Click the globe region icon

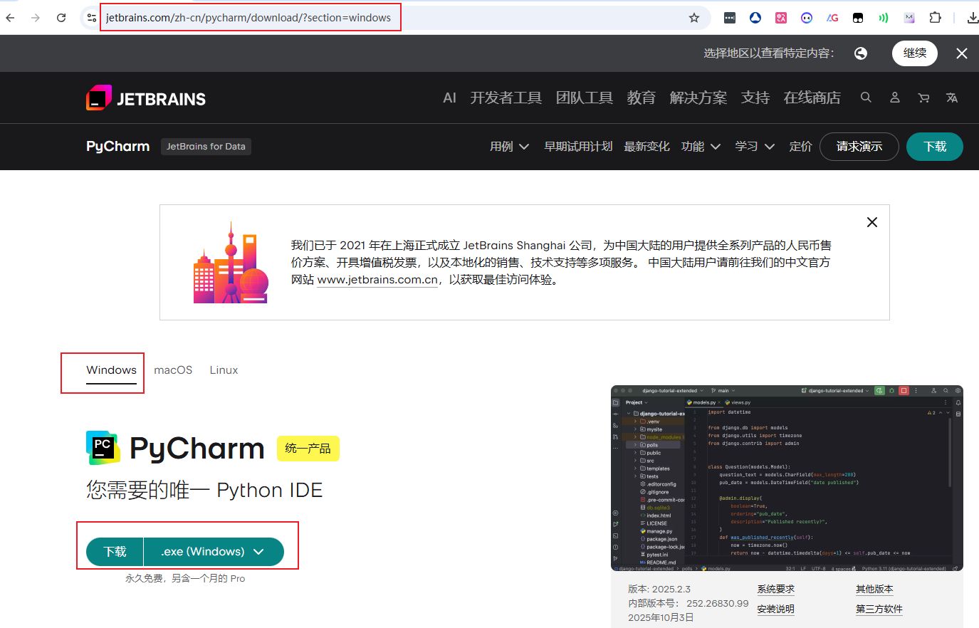tap(861, 53)
